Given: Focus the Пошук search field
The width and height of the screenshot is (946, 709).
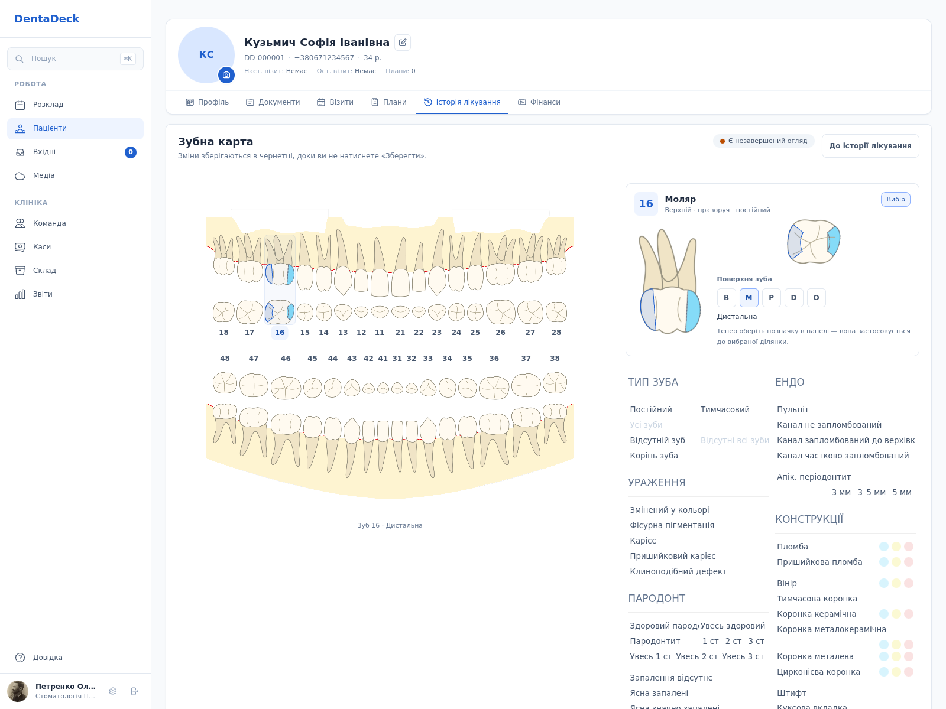Looking at the screenshot, I should coord(75,58).
